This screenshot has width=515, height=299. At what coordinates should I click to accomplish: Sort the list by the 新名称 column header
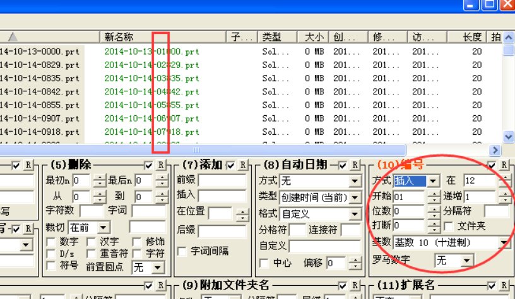(x=163, y=37)
